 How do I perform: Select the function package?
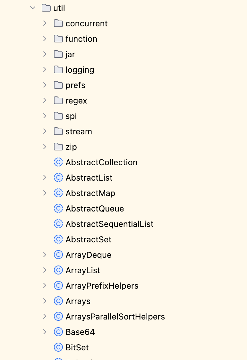point(81,39)
